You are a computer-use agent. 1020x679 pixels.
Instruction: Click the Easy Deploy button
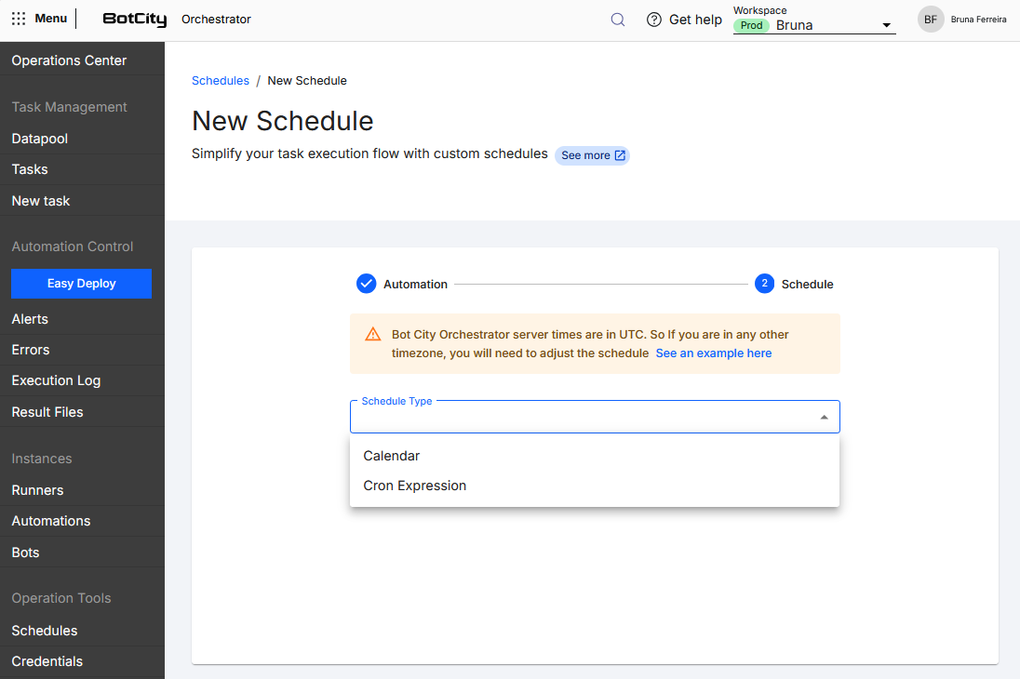[x=81, y=284]
